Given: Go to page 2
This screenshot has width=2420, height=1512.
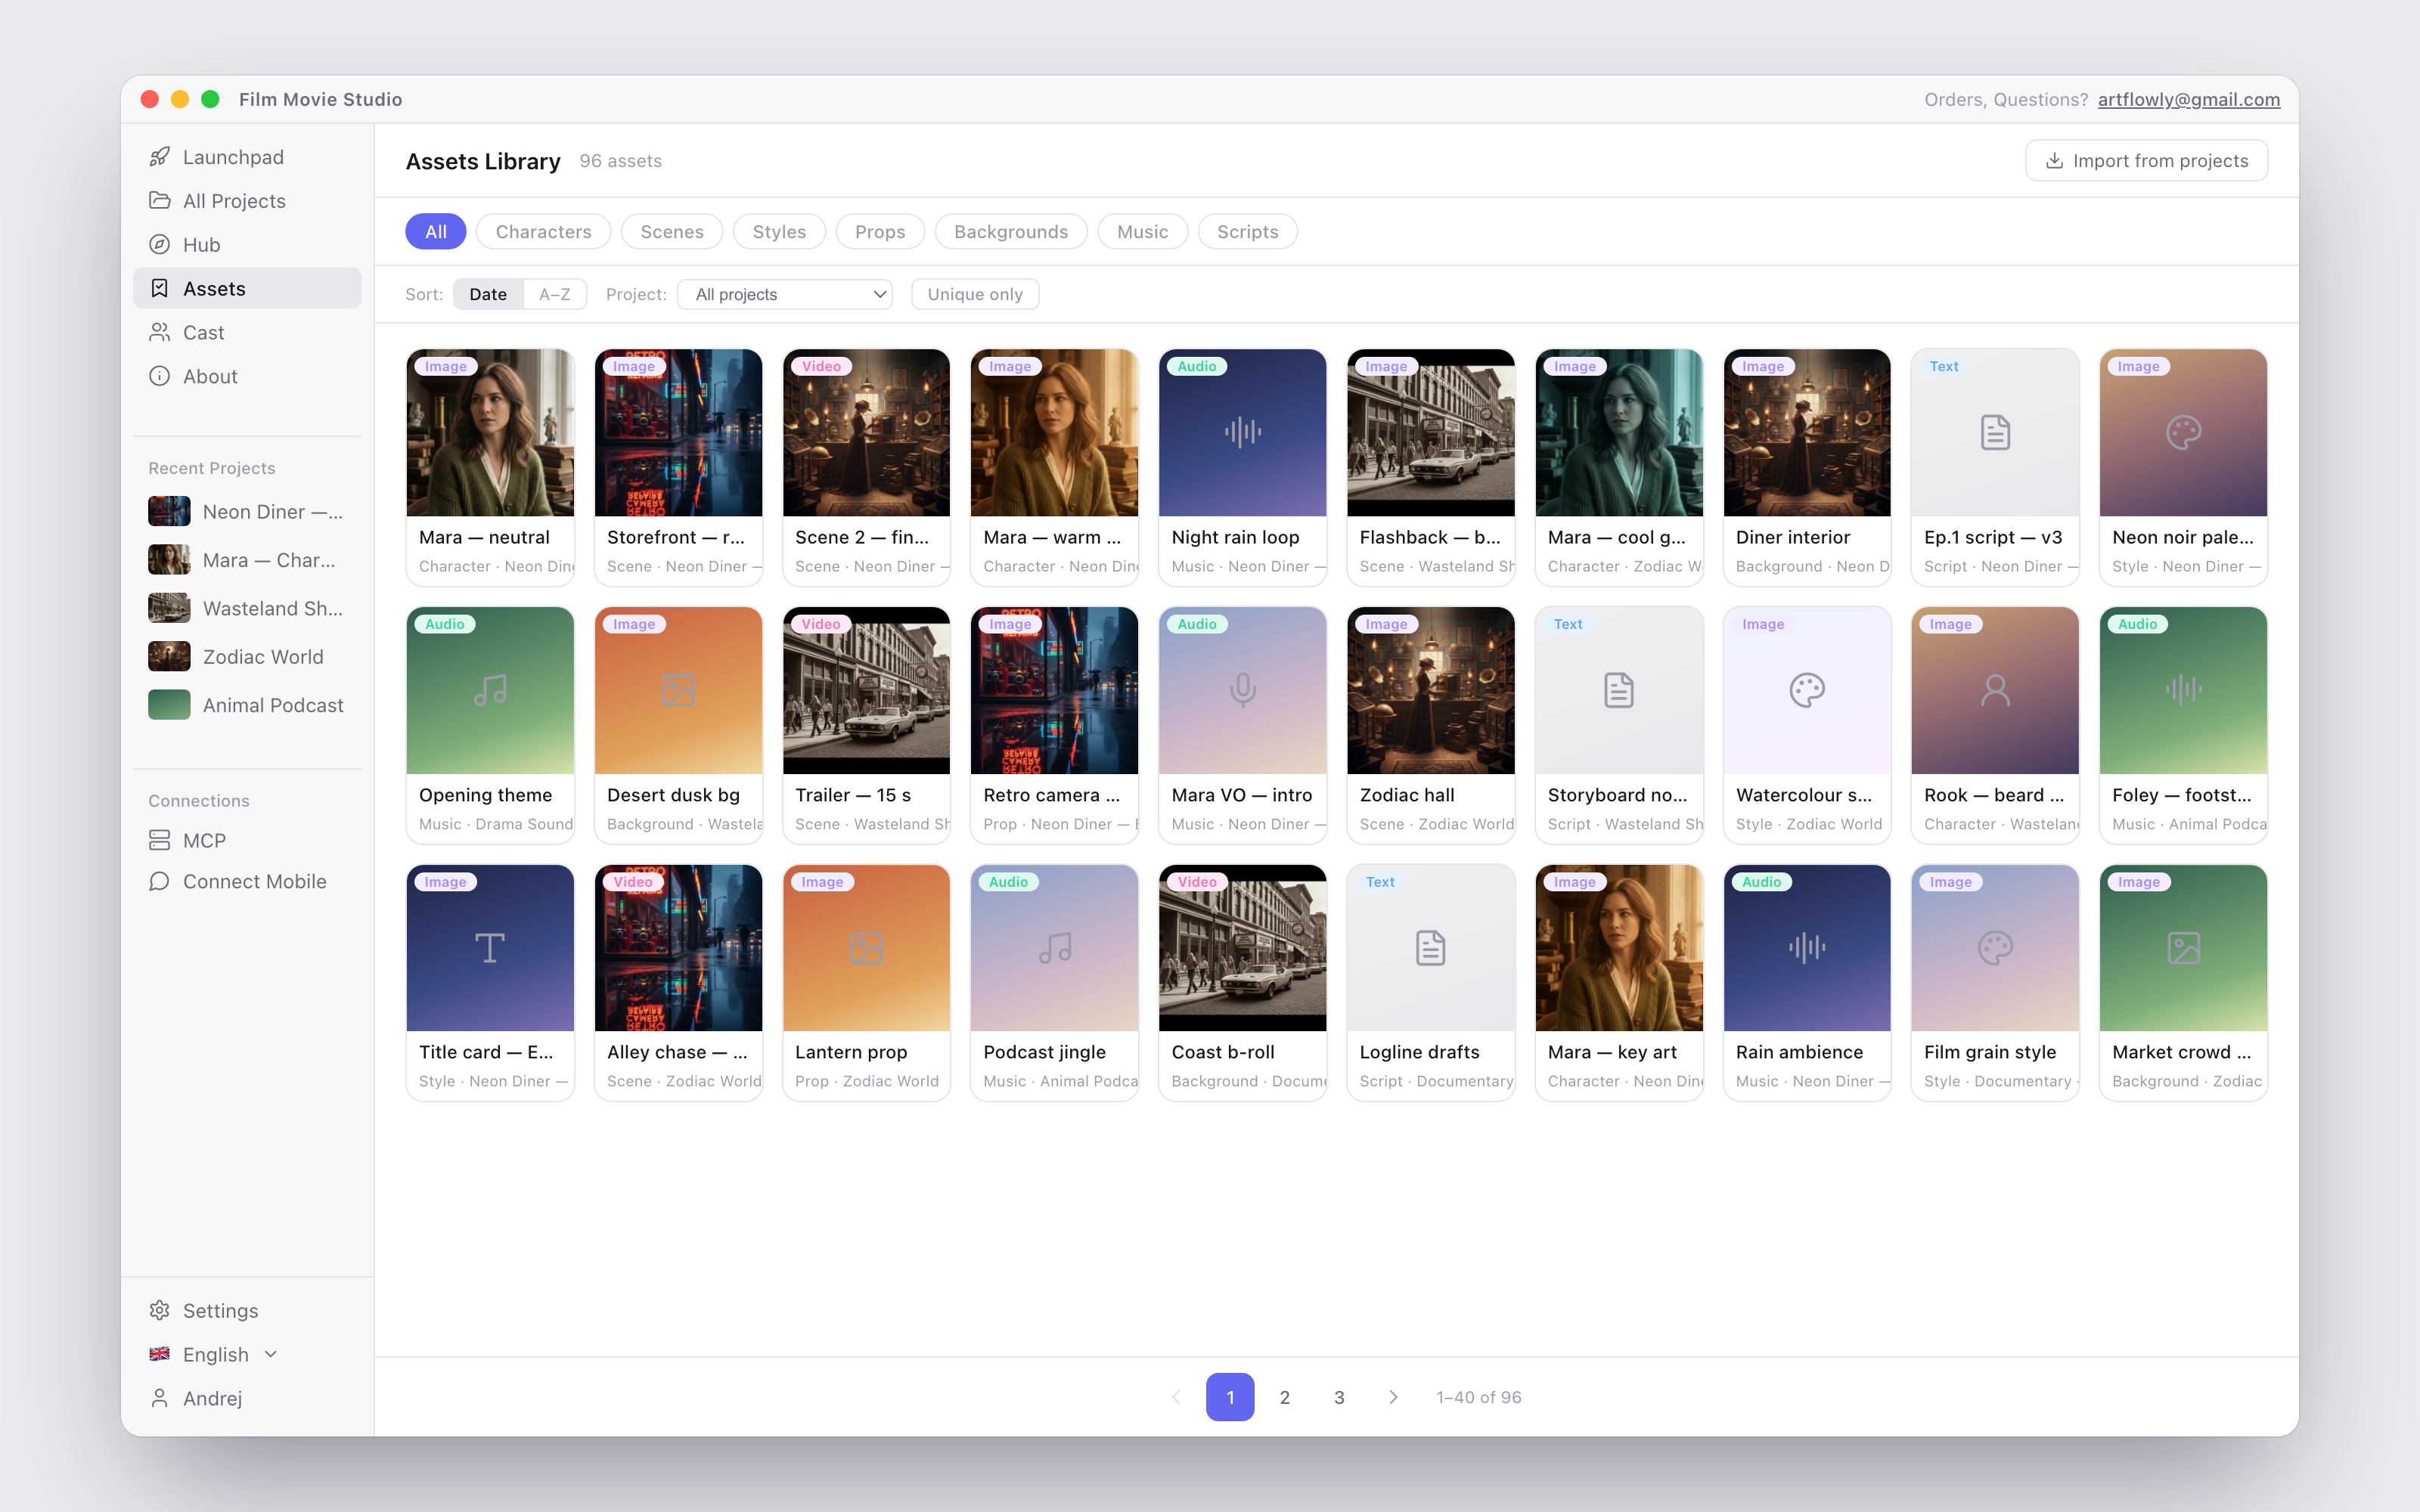Looking at the screenshot, I should 1285,1397.
